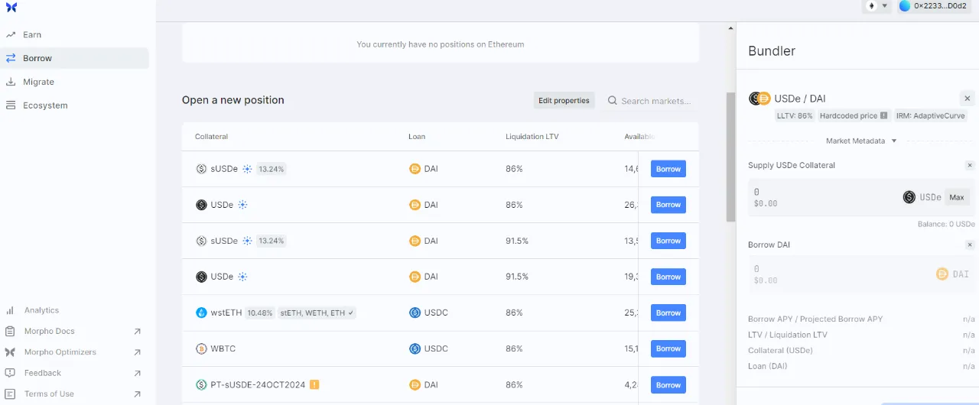The height and width of the screenshot is (405, 979).
Task: Click the Morpho butterfly logo
Action: 11,8
